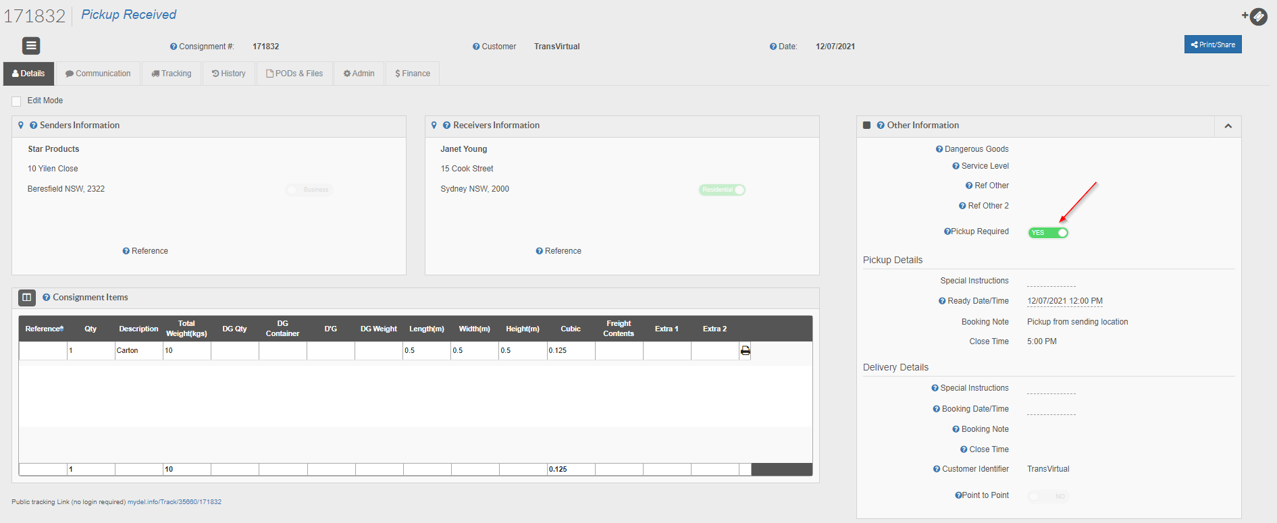
Task: Sort by the Reference column header
Action: pyautogui.click(x=44, y=329)
